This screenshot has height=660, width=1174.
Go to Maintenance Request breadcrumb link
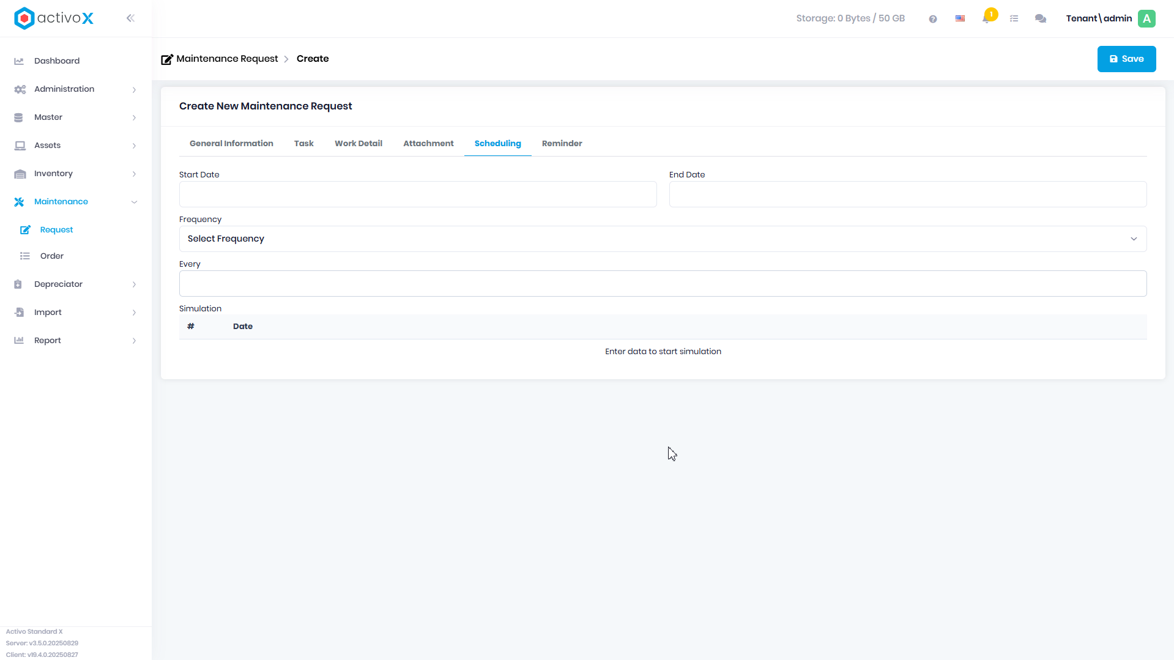[227, 59]
